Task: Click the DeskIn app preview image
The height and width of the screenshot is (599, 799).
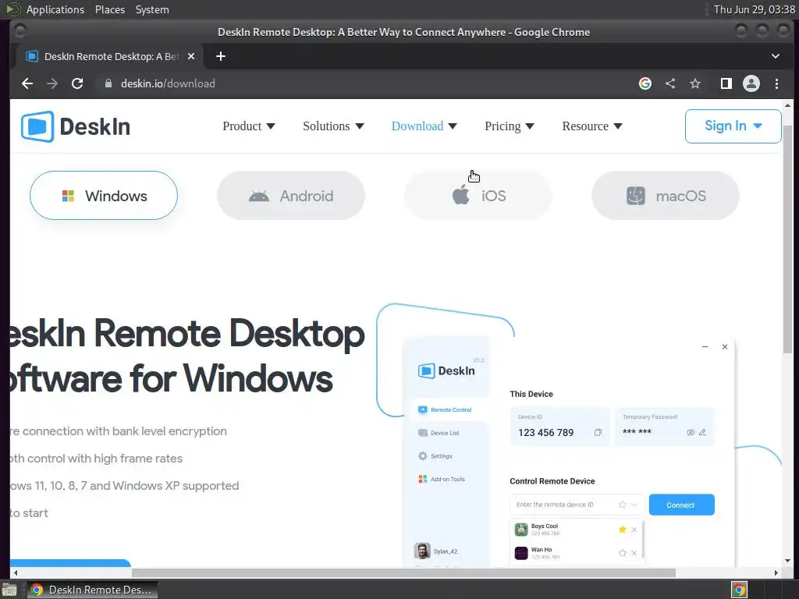Action: [568, 451]
